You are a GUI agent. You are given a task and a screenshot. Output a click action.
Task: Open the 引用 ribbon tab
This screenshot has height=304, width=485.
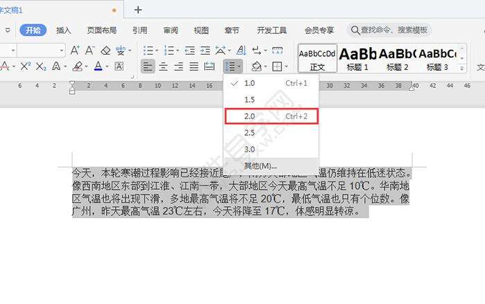pyautogui.click(x=140, y=30)
